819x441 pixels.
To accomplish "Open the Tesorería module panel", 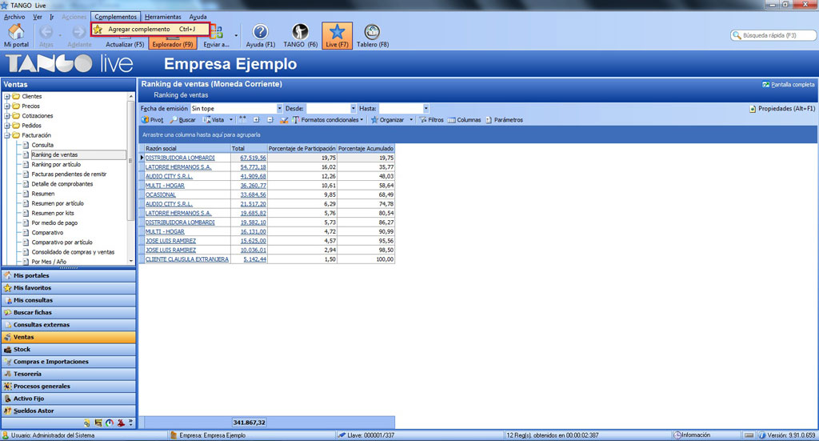I will pos(69,374).
